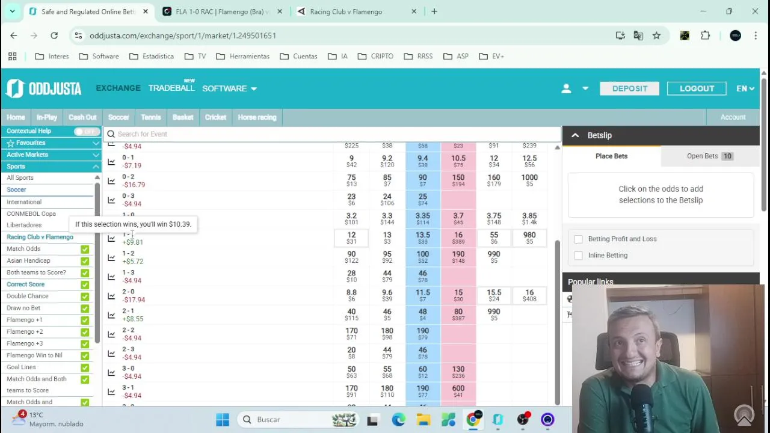Screen dimensions: 770x433
Task: Enable the Inline Betting checkbox
Action: pos(578,256)
